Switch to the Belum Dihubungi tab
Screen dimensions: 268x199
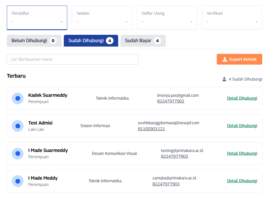pos(34,41)
